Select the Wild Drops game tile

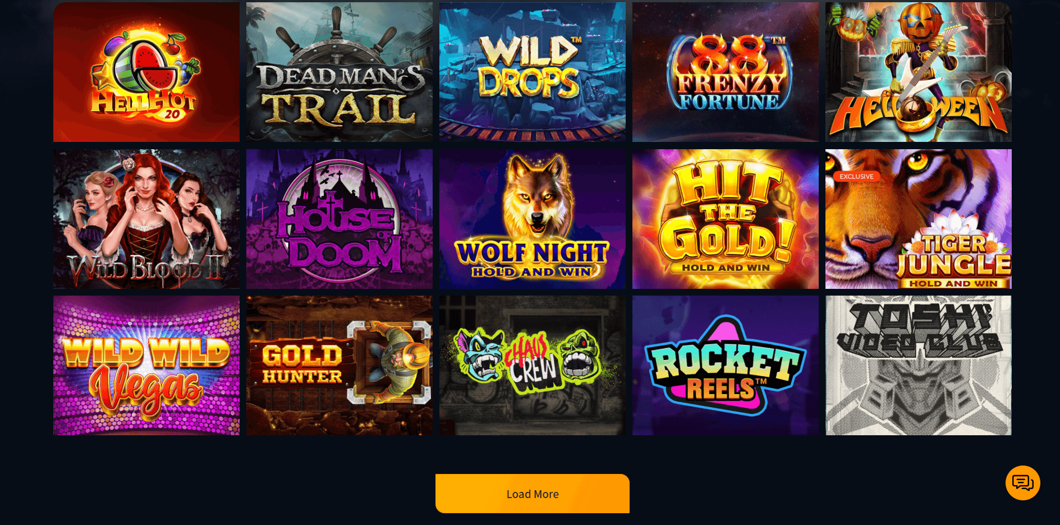[x=533, y=72]
